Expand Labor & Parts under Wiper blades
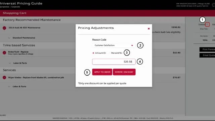215x121 pixels. pos(9,87)
